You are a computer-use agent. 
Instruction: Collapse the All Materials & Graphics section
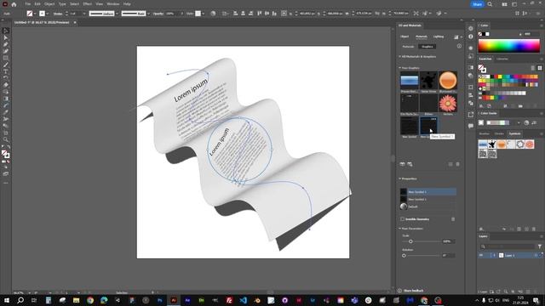coord(399,57)
